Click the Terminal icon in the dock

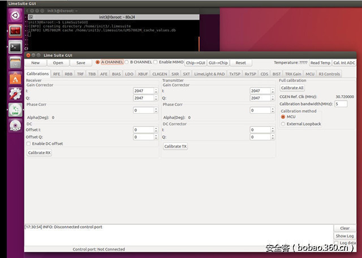click(15, 47)
